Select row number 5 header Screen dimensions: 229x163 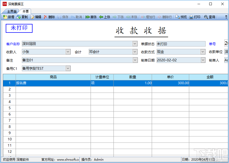click(9, 108)
